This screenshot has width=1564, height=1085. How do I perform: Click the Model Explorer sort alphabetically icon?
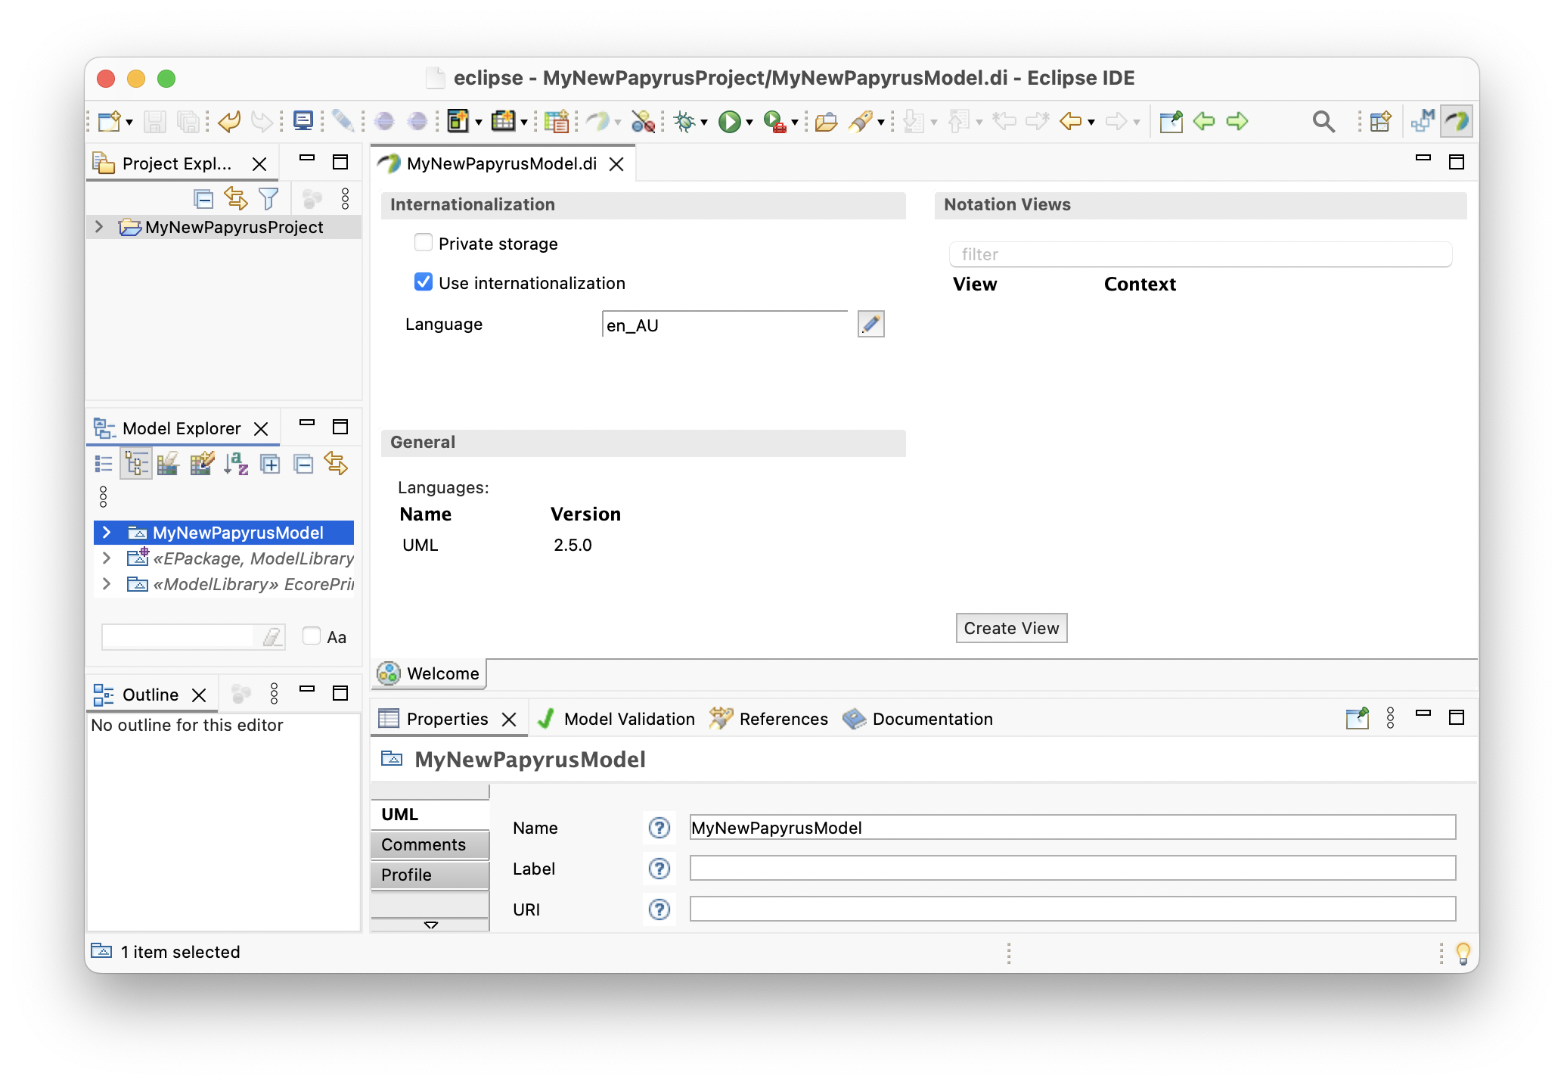(236, 463)
